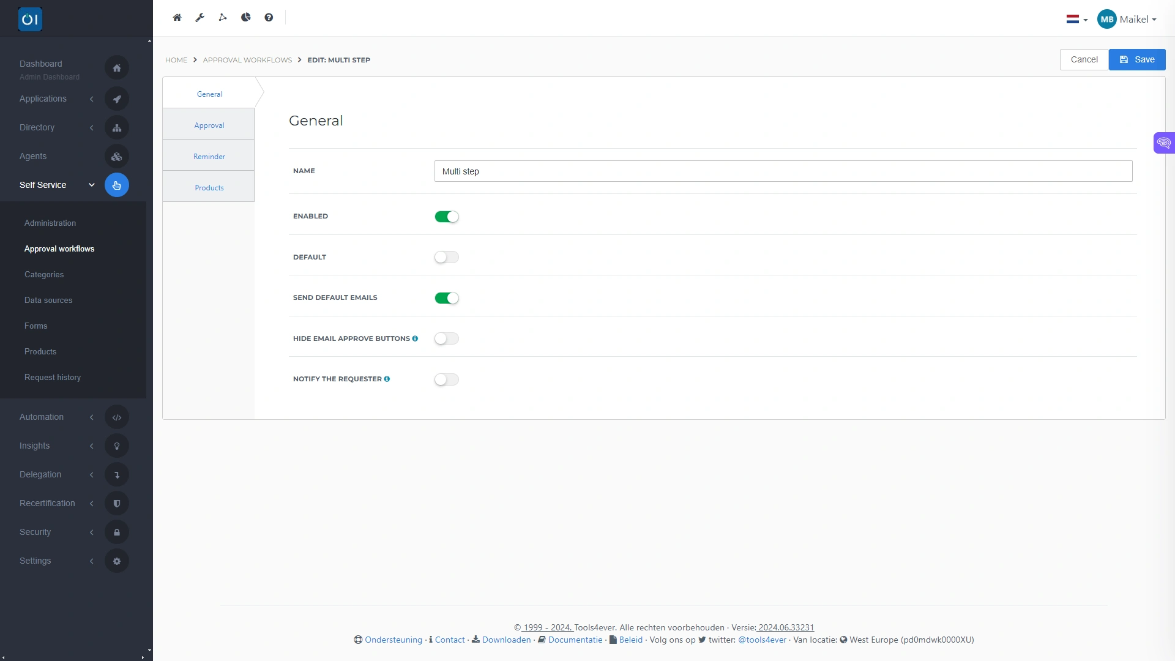Click the Self Service hand pointer icon
The width and height of the screenshot is (1175, 661).
(117, 185)
